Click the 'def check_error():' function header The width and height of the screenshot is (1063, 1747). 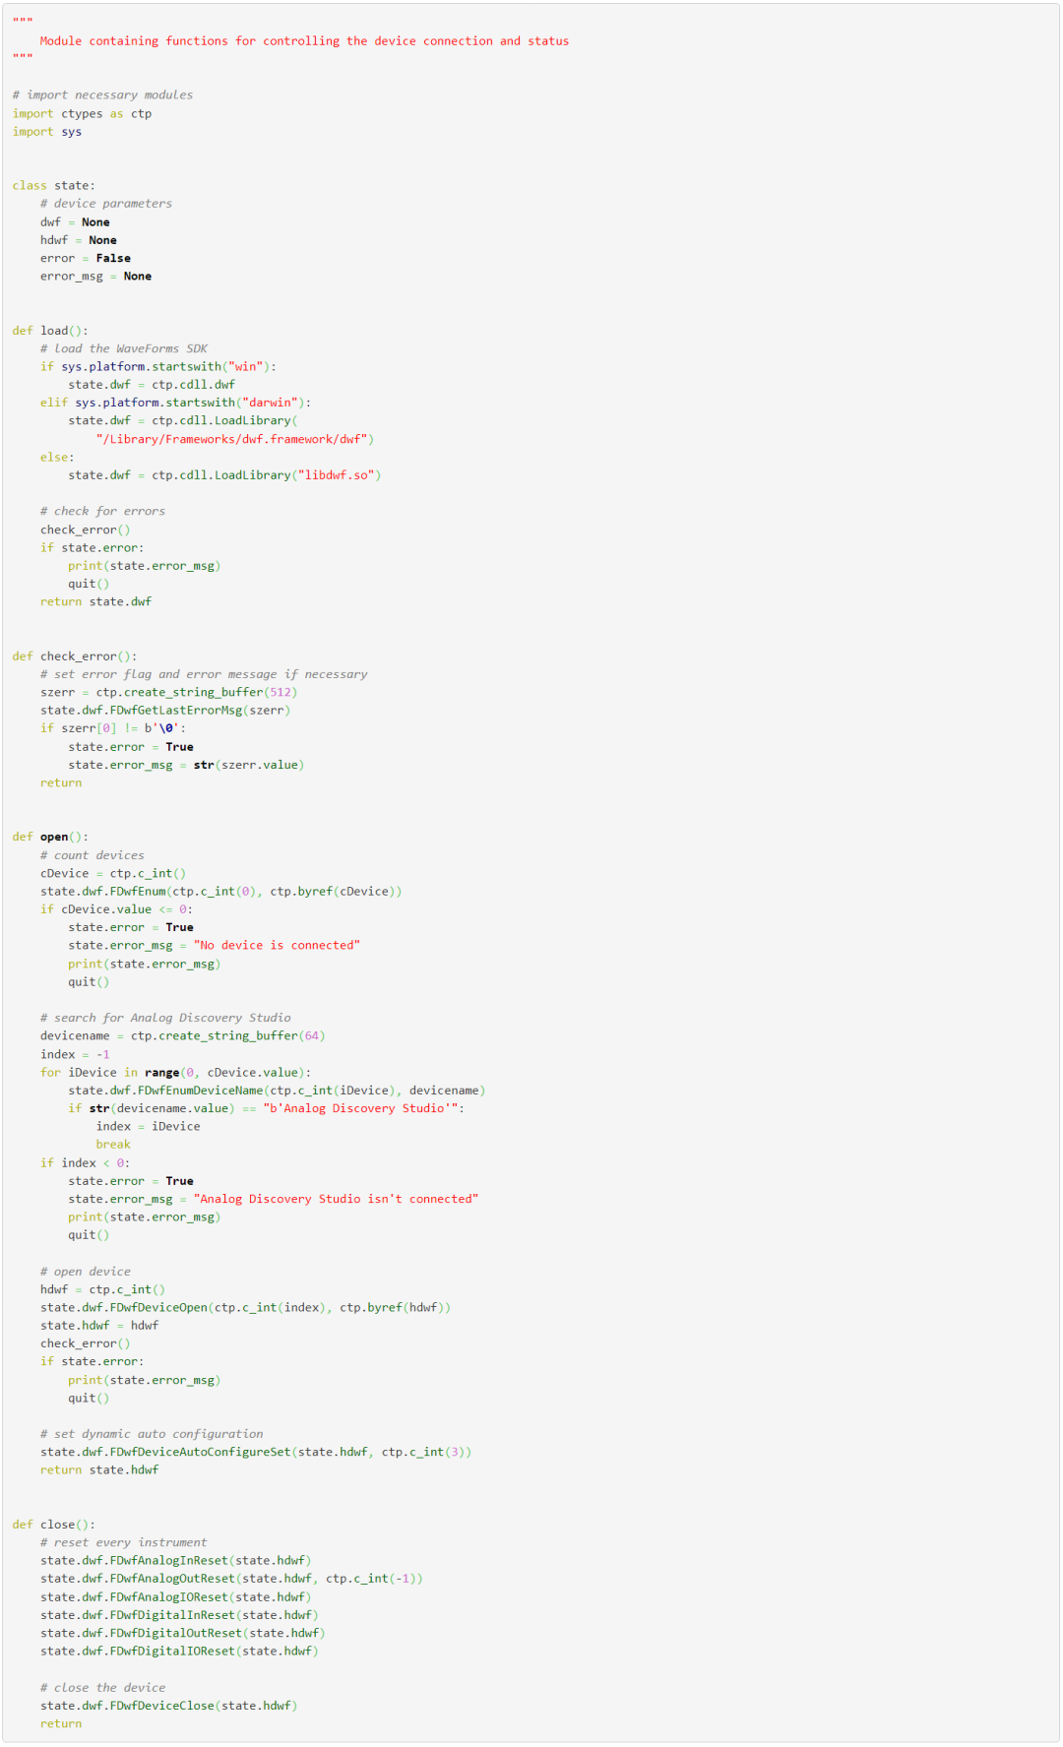(75, 656)
